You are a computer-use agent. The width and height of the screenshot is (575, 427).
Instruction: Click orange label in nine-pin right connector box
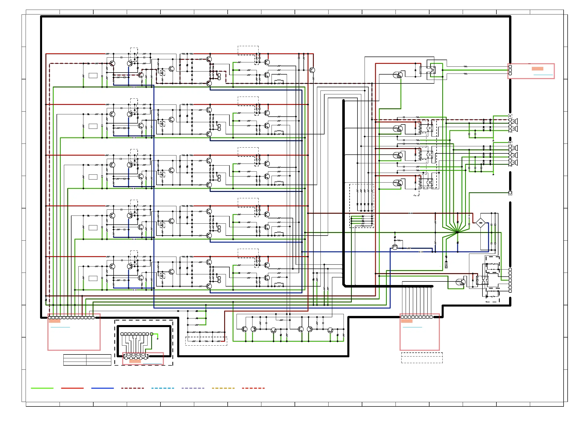[406, 321]
